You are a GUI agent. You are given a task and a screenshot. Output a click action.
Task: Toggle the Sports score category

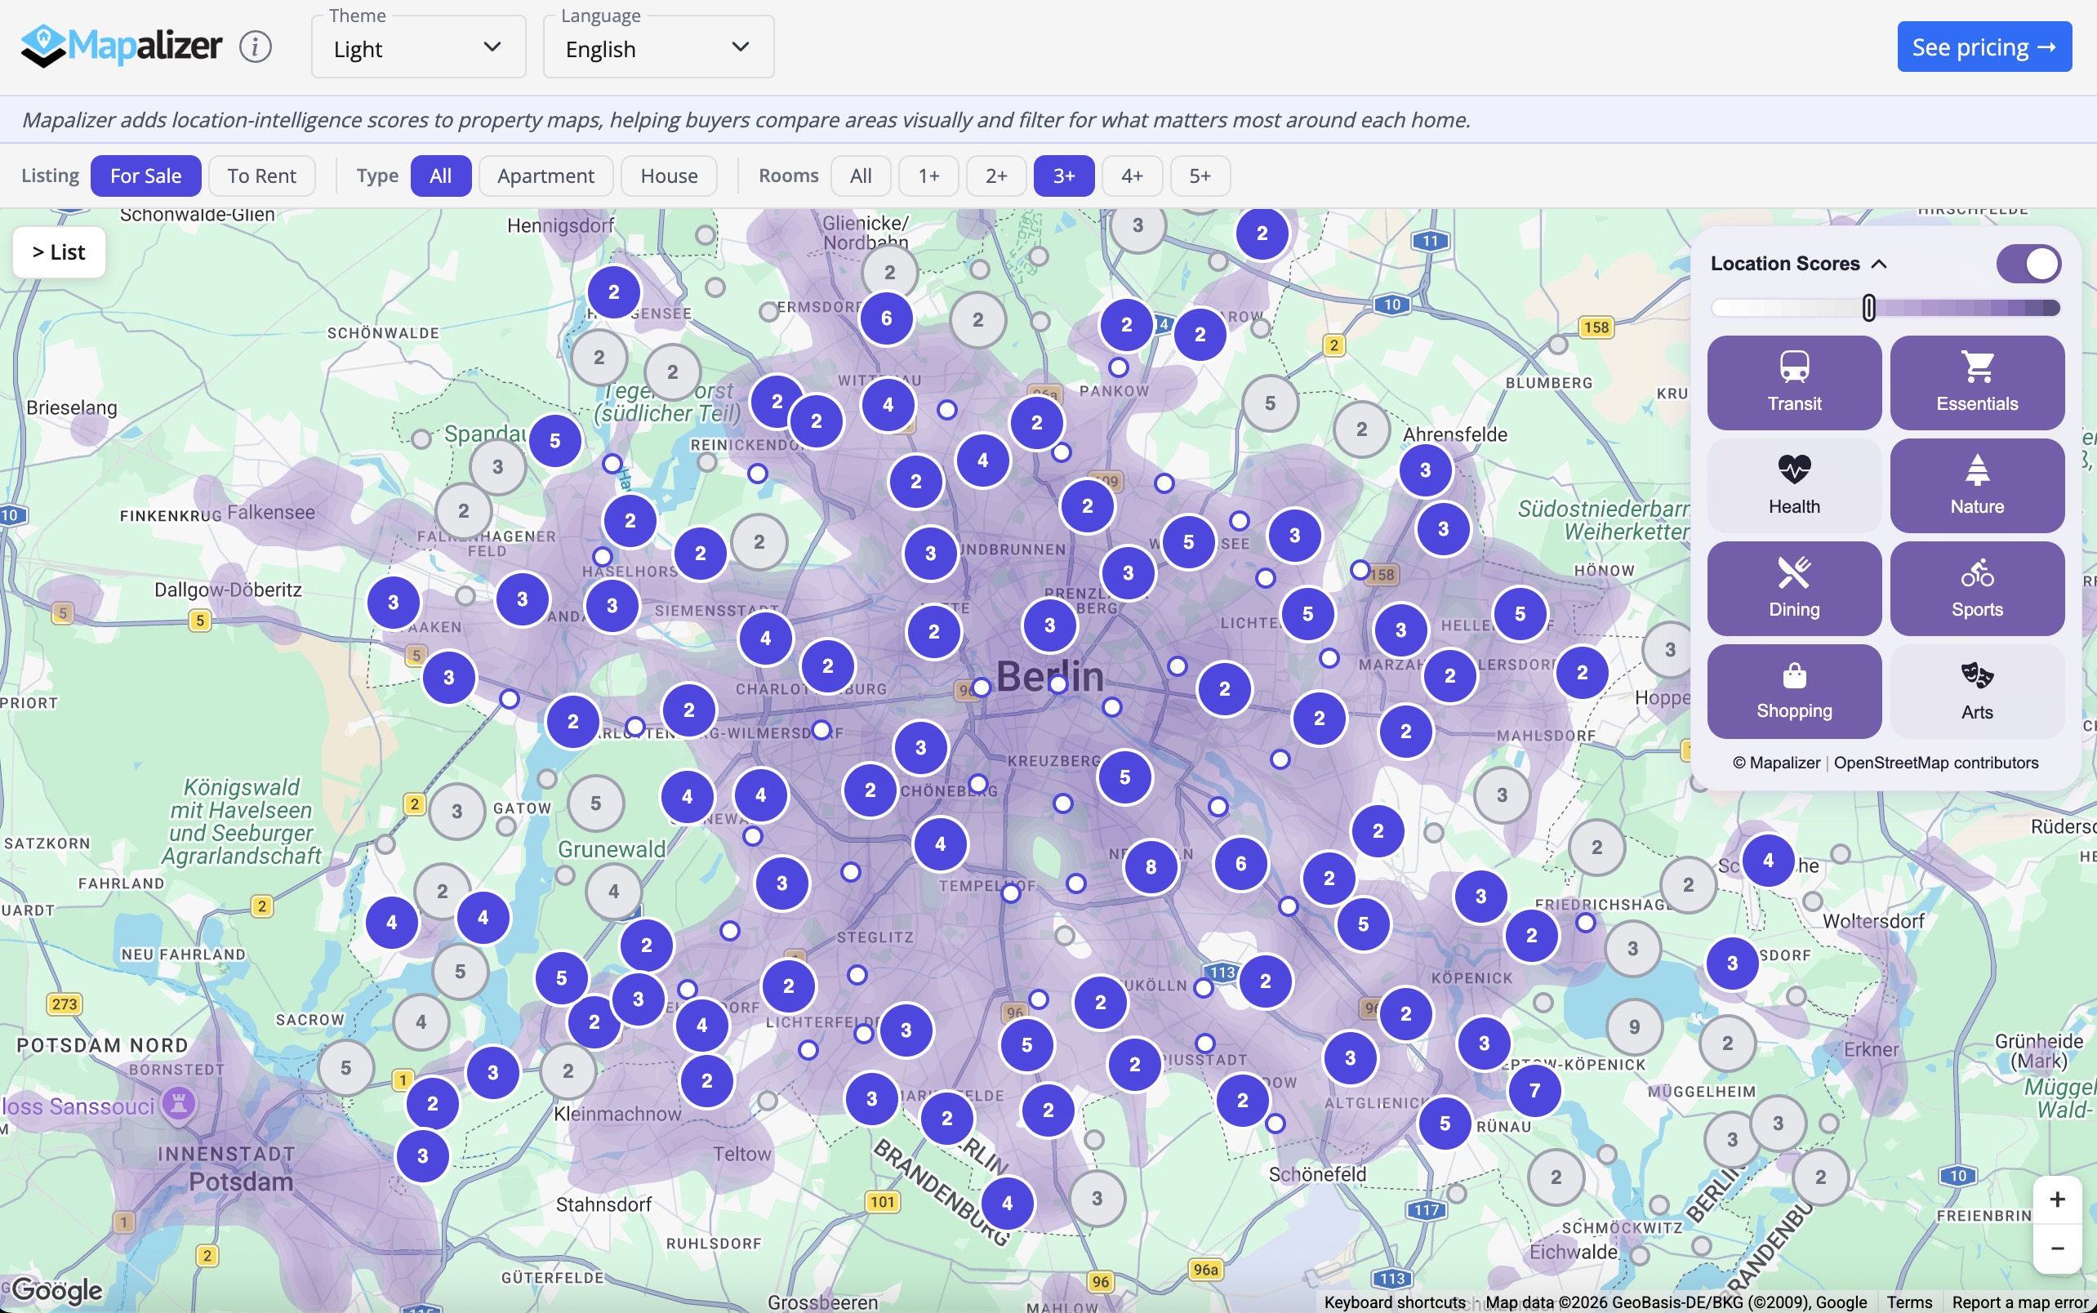coord(1977,589)
